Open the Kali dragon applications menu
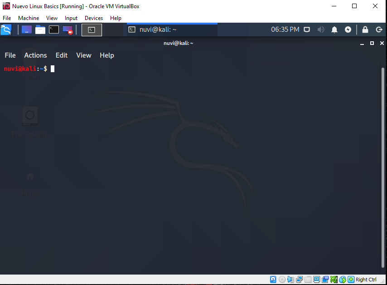 point(6,29)
